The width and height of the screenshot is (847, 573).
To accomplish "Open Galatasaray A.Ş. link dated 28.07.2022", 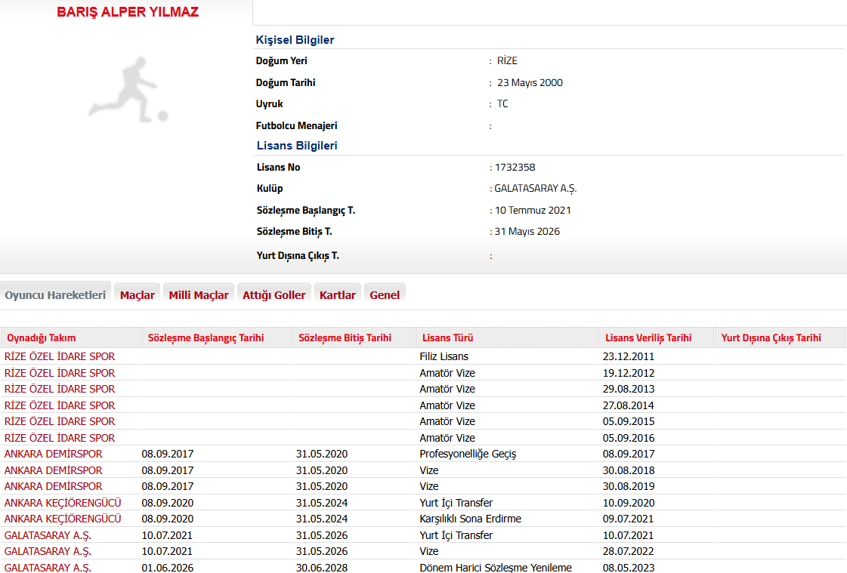I will (x=48, y=551).
